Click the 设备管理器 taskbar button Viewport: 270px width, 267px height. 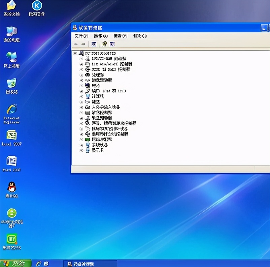coord(90,264)
